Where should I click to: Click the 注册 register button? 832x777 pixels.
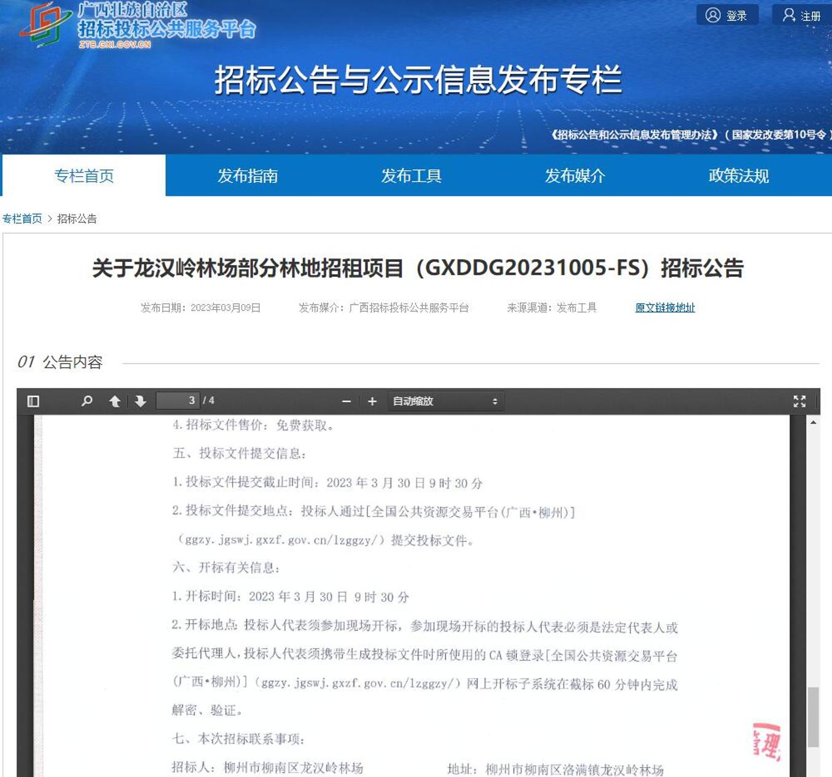[802, 15]
